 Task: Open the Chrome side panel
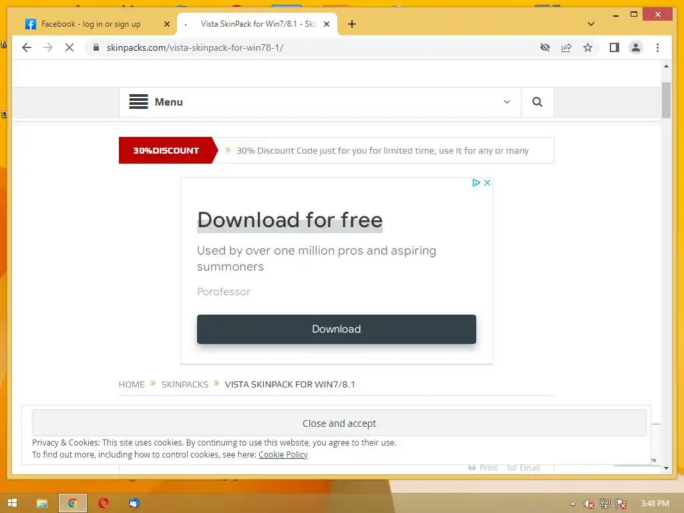(615, 47)
